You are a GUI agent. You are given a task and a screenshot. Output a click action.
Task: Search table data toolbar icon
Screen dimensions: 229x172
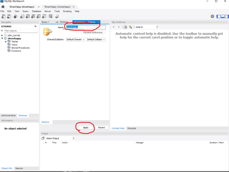(50, 16)
